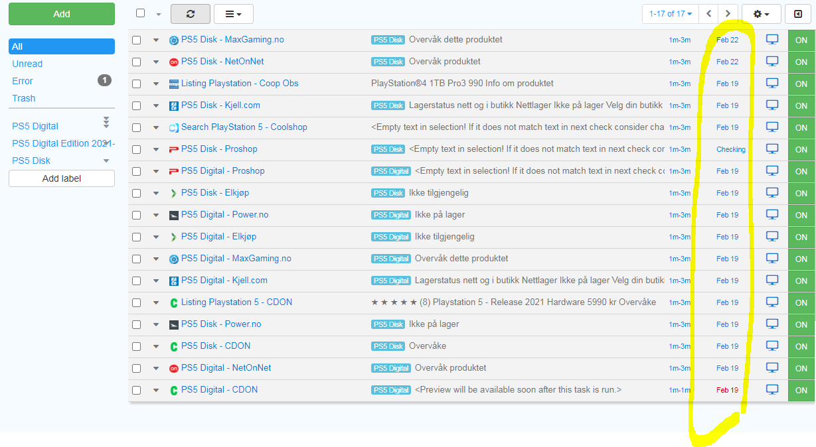This screenshot has width=816, height=447.
Task: Open PS5 Disk - MaxGaming.no link
Action: tap(232, 39)
